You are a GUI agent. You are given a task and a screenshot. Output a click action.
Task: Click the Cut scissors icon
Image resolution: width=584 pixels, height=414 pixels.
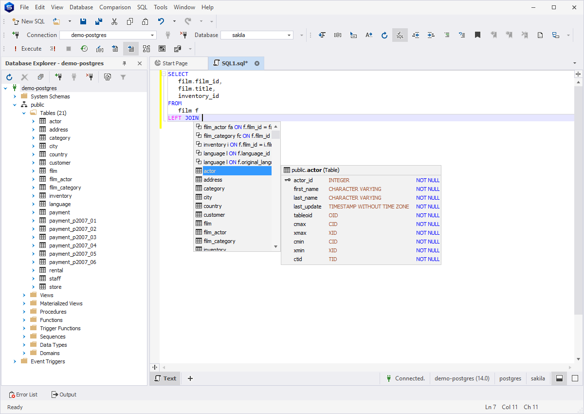(114, 21)
